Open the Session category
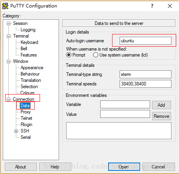 pyautogui.click(x=20, y=23)
